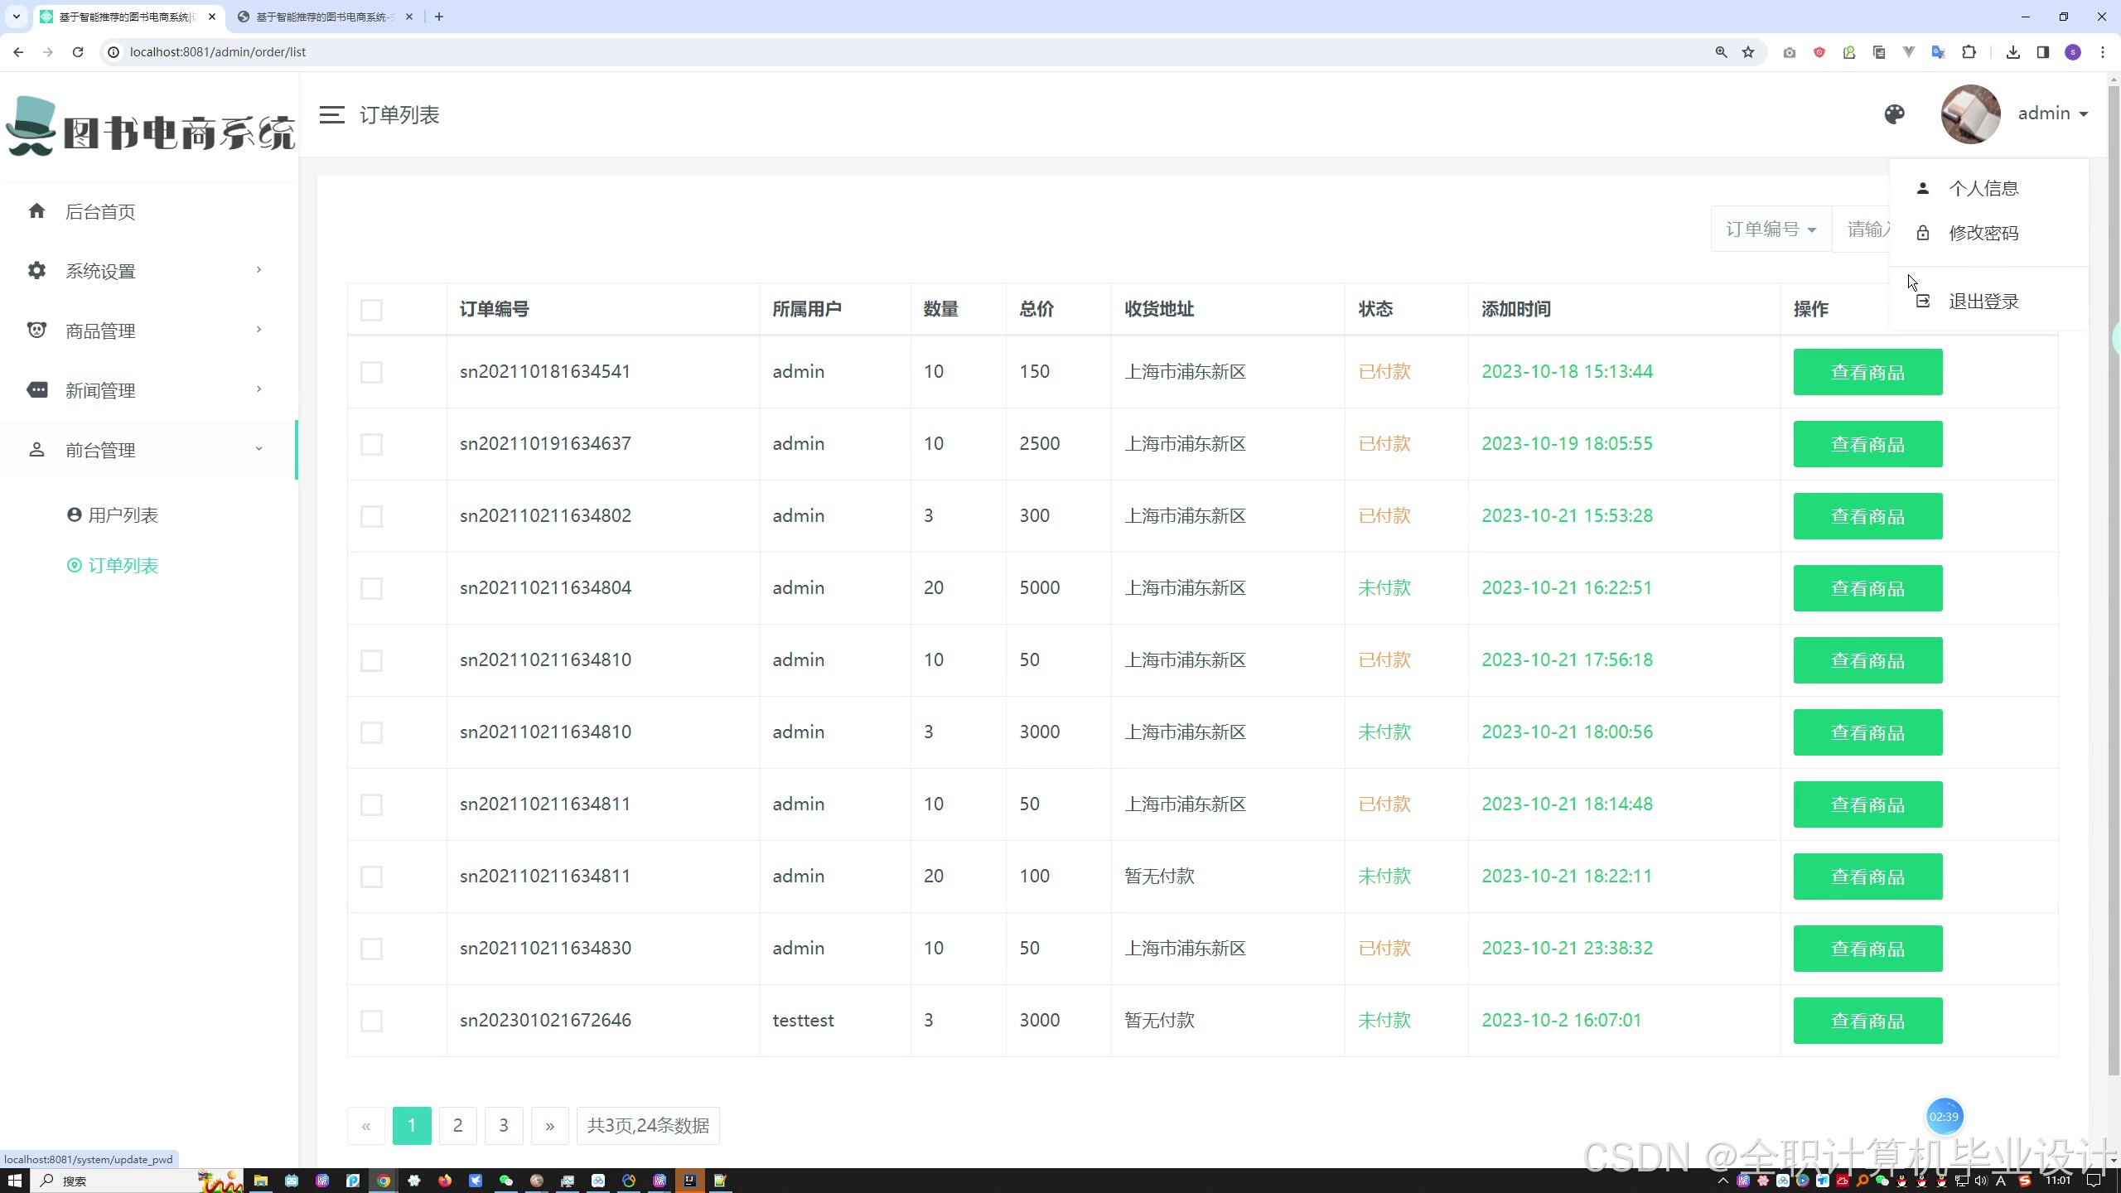Click the logout icon beside 退出登录
Image resolution: width=2121 pixels, height=1193 pixels.
coord(1923,302)
